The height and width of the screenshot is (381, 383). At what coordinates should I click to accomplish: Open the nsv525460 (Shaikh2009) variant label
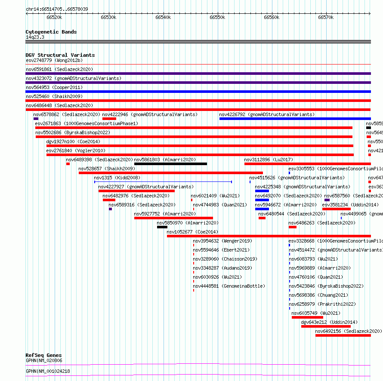54,96
